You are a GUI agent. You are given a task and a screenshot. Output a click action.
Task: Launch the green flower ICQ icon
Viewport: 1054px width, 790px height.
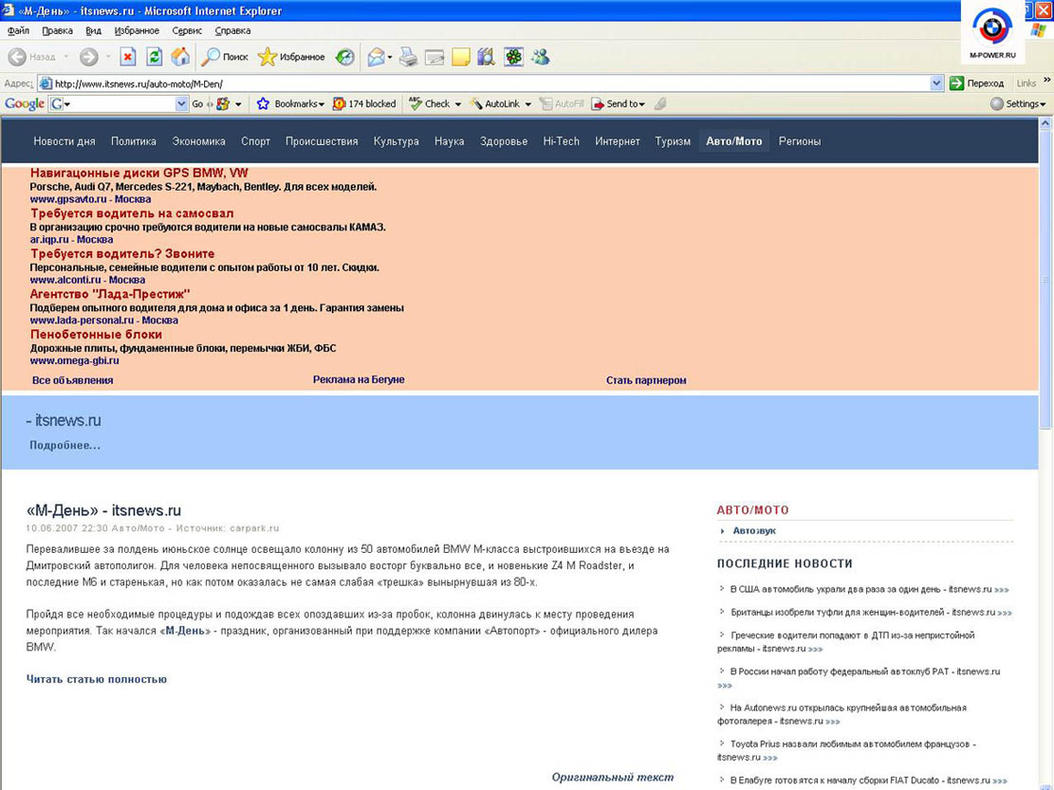513,57
